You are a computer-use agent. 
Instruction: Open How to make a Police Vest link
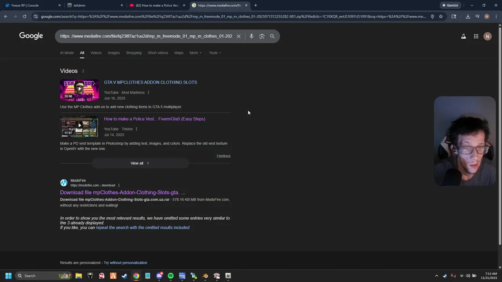[155, 119]
